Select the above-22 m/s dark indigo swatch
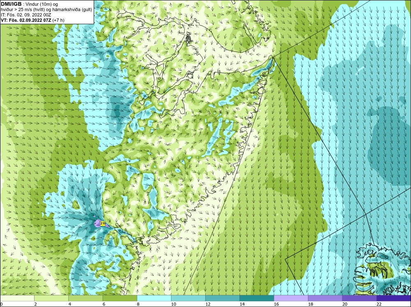Viewport: 411px width, 307px height. (394, 298)
